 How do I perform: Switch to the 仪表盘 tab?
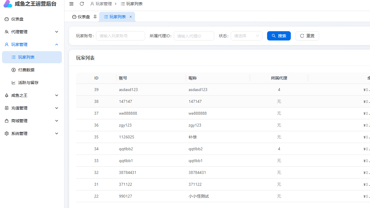(81, 17)
